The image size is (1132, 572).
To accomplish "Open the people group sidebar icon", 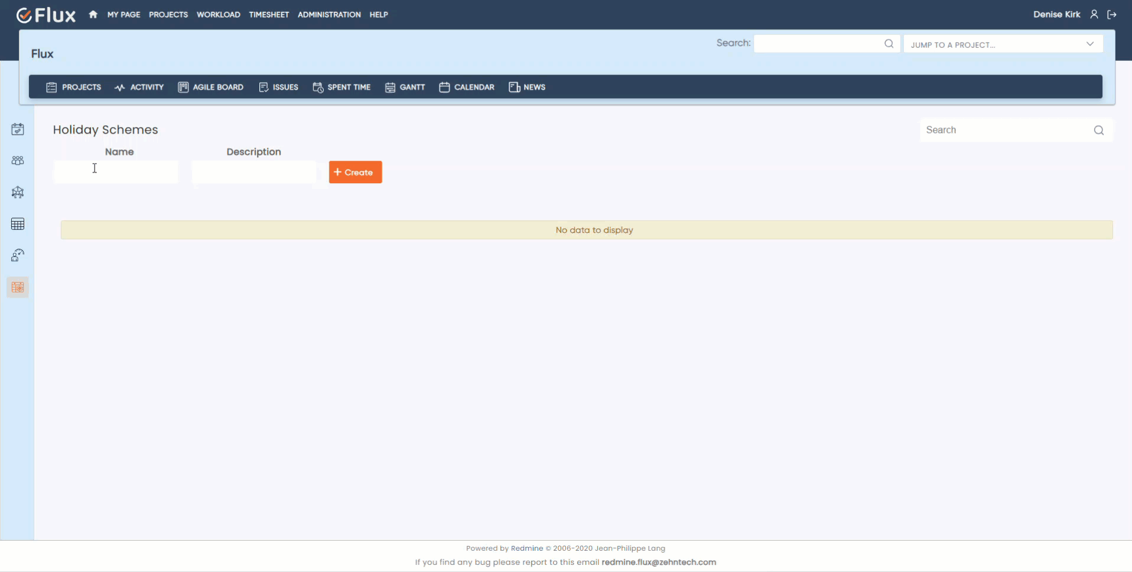I will 18,161.
